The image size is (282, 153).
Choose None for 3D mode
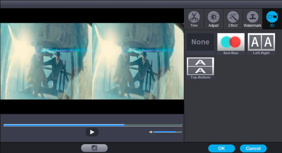pyautogui.click(x=200, y=42)
